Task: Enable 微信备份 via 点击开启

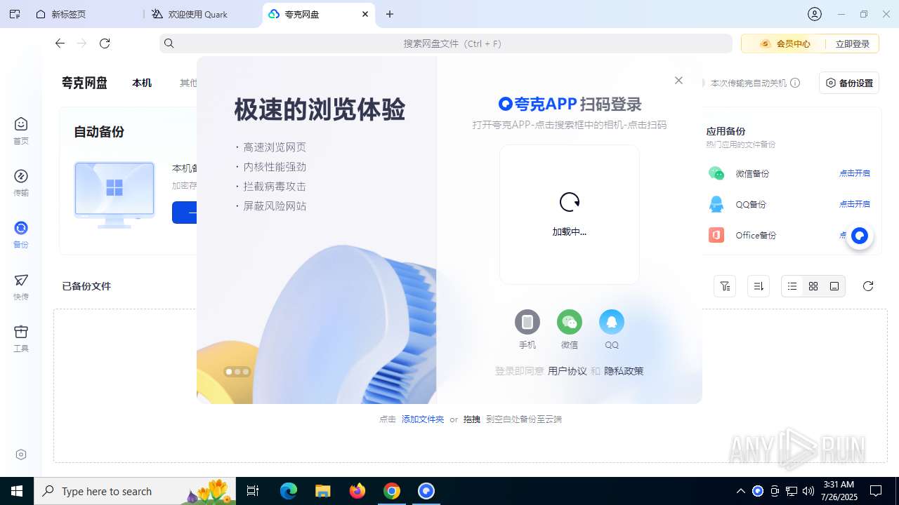Action: 855,173
